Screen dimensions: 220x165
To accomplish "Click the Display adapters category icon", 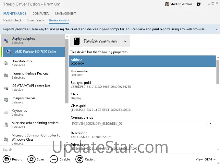I will 6,41.
